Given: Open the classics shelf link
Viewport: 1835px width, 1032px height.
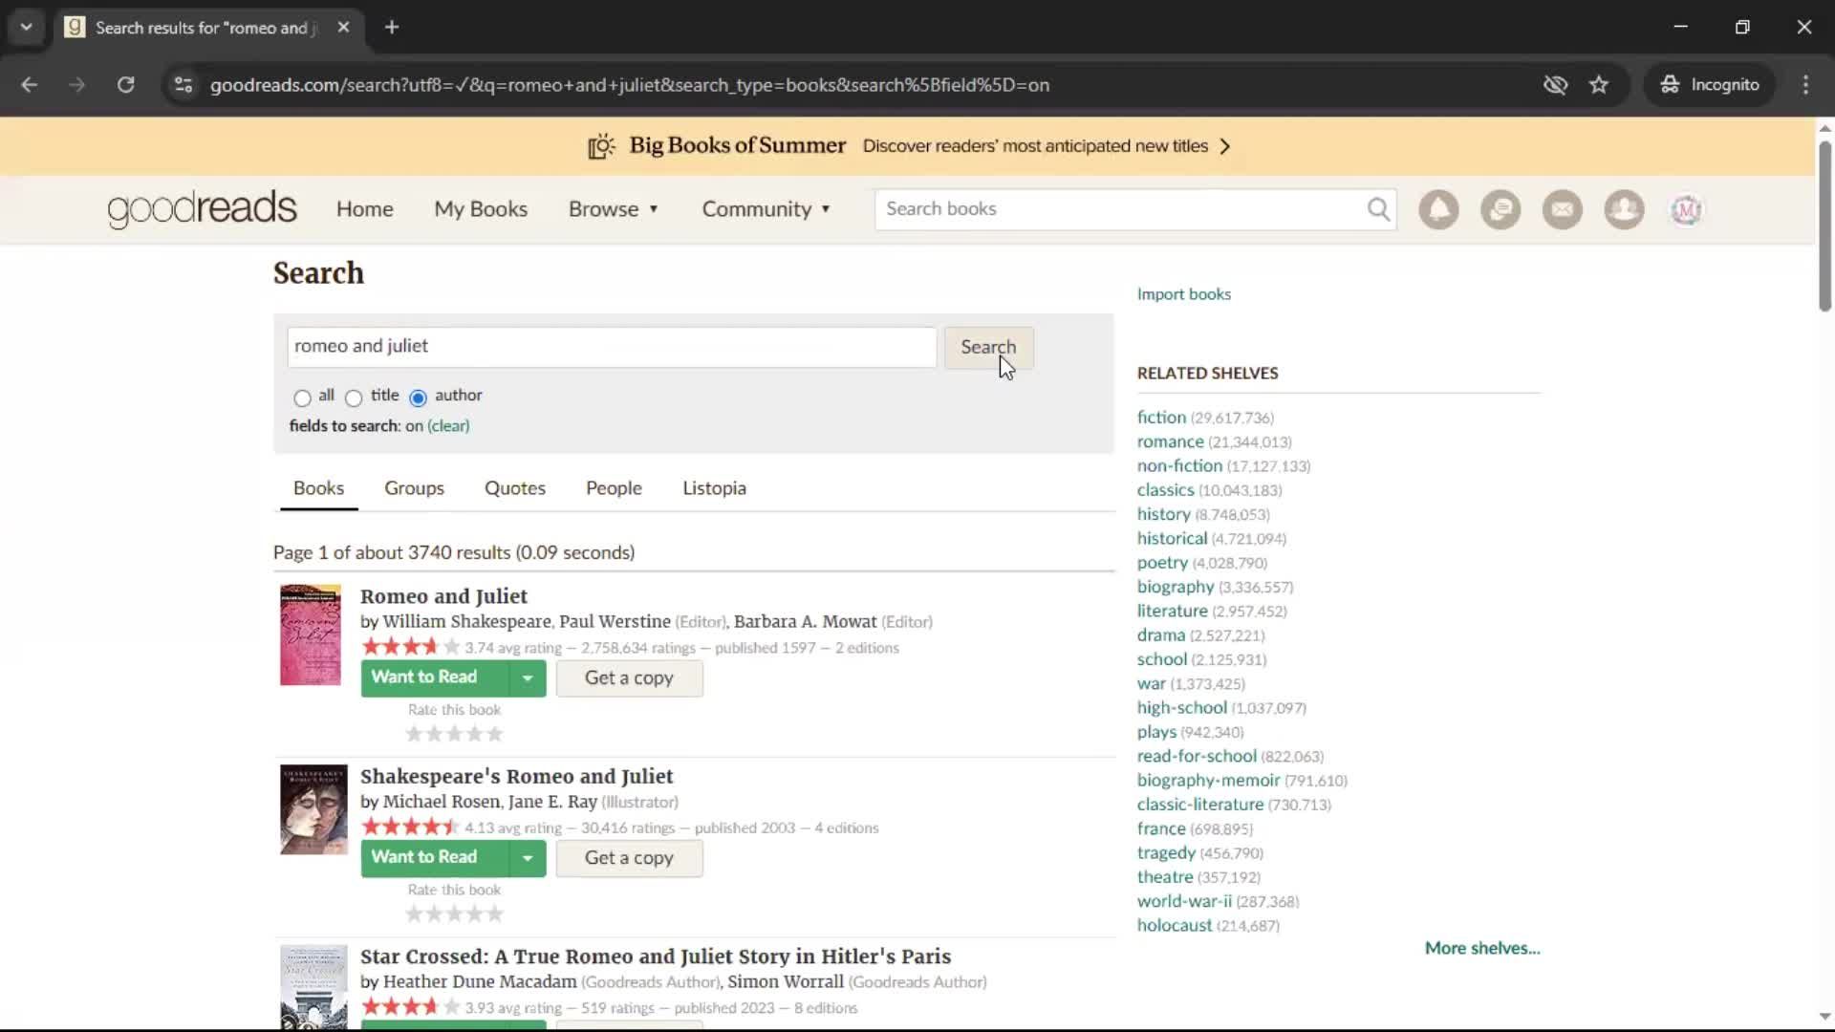Looking at the screenshot, I should (x=1165, y=490).
